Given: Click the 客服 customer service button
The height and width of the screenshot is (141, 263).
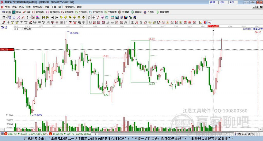Looking at the screenshot, I should pos(213,2).
